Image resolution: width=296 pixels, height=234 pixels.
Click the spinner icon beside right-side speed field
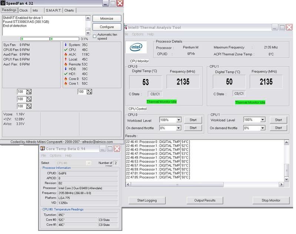[89, 92]
